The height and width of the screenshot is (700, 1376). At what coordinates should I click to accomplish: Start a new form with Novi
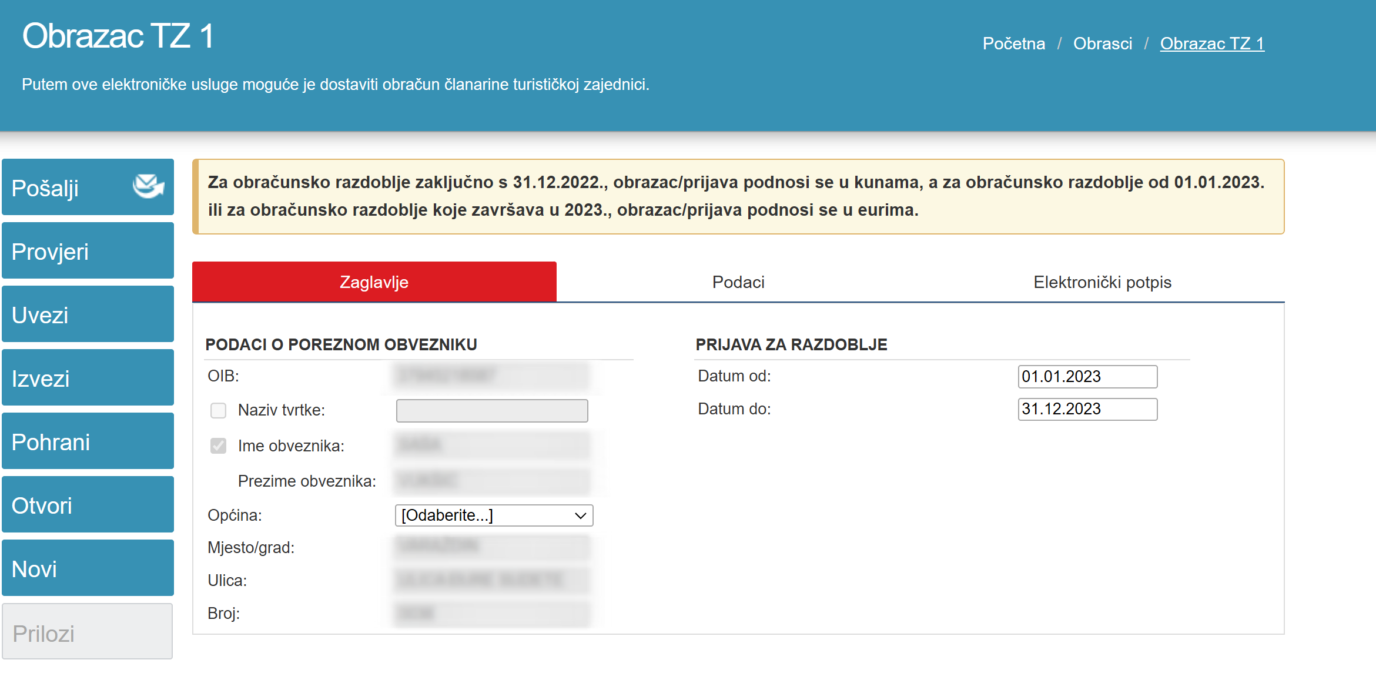(x=88, y=568)
